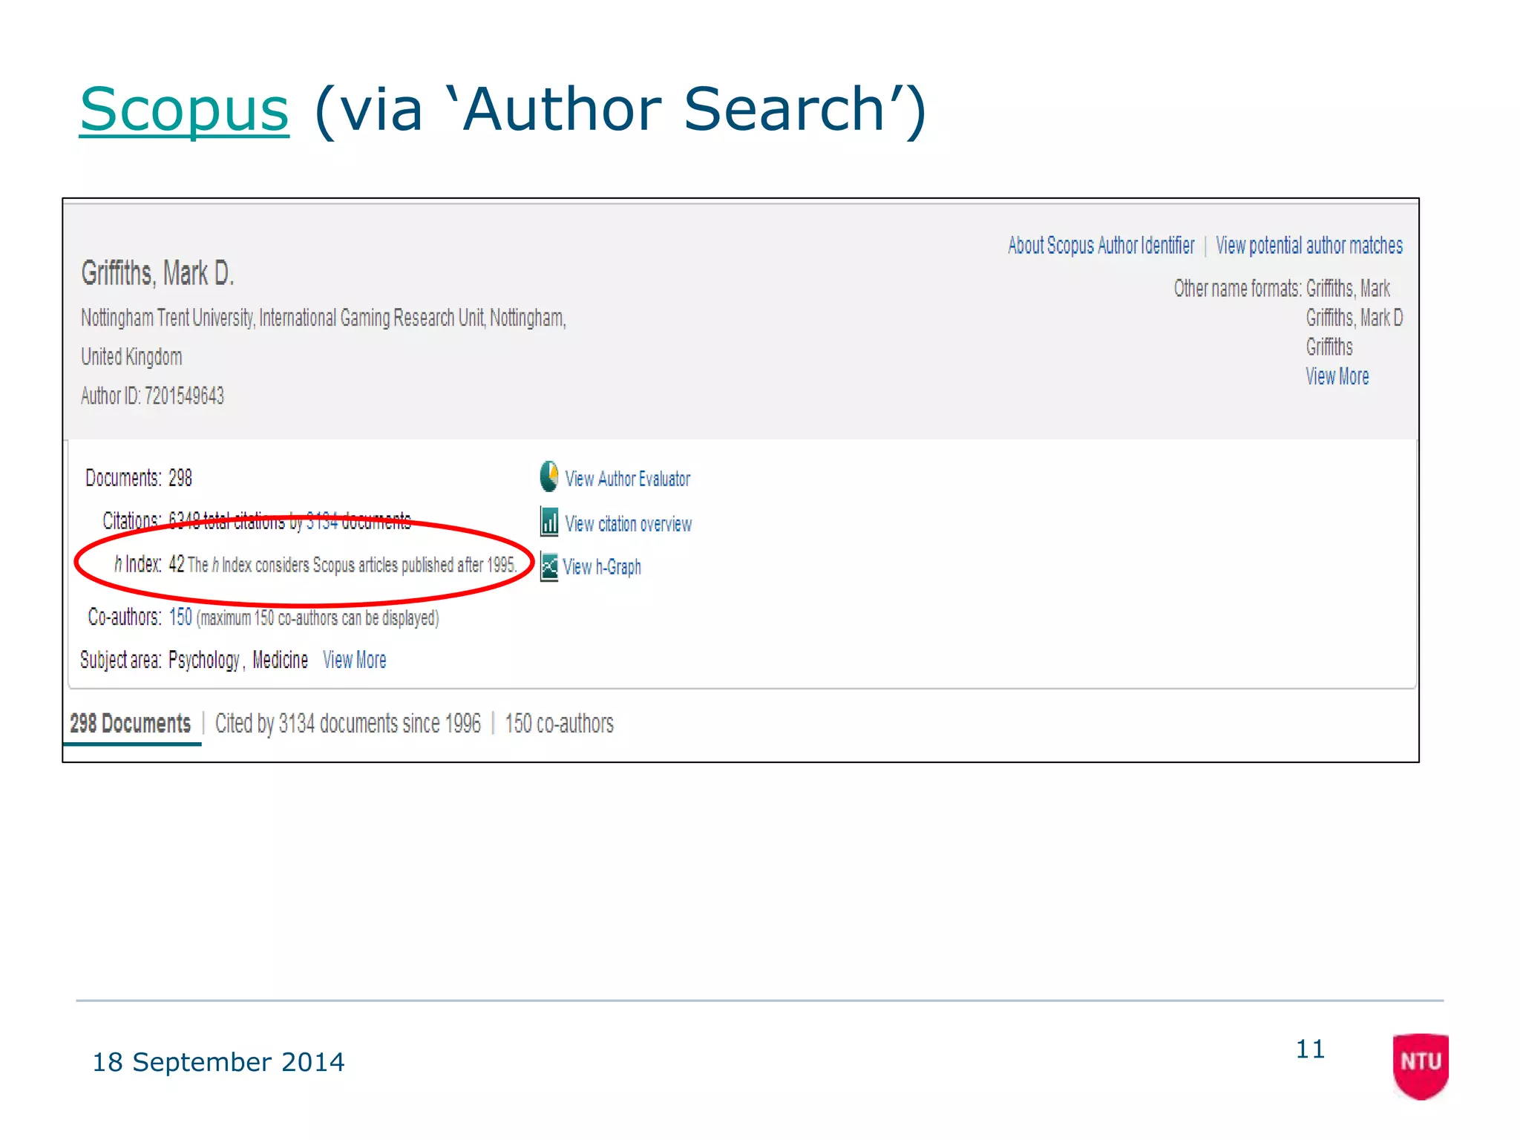Screen dimensions: 1520x1140
Task: Open View h-Graph link
Action: [602, 567]
